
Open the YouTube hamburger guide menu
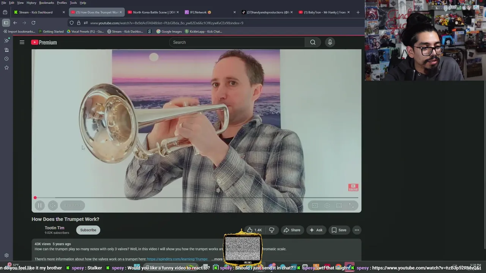pyautogui.click(x=22, y=42)
